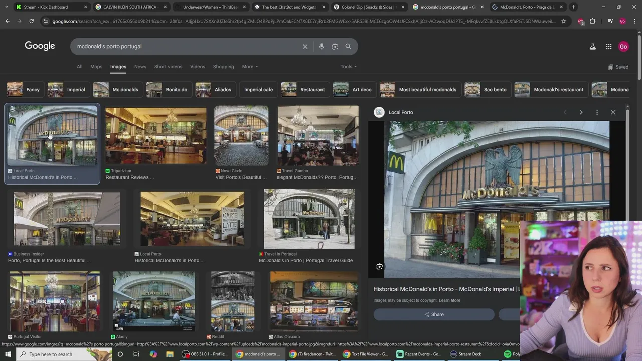Screen dimensions: 642x361
Task: Select the Aliados suggestion chip
Action: 215,90
